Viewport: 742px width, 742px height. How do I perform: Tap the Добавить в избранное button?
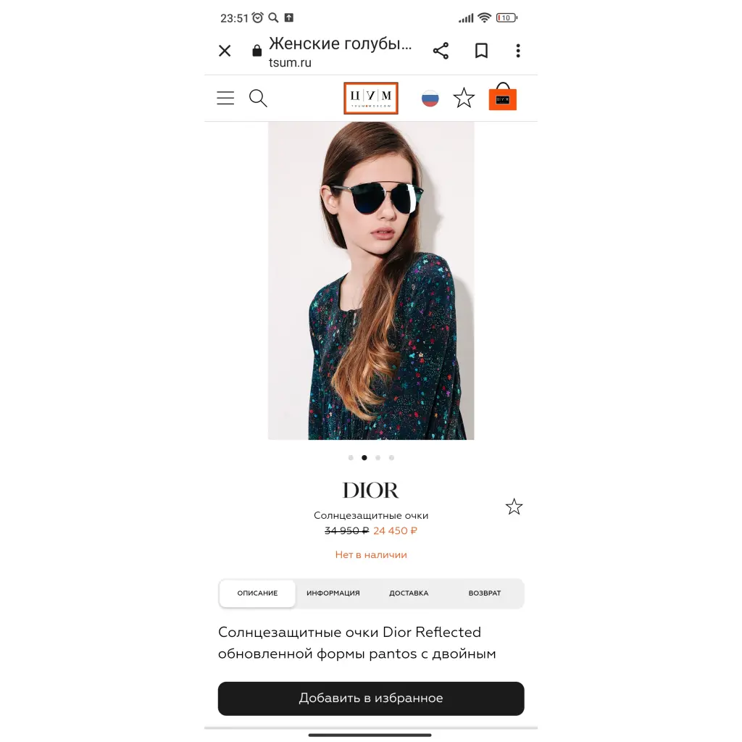(371, 699)
